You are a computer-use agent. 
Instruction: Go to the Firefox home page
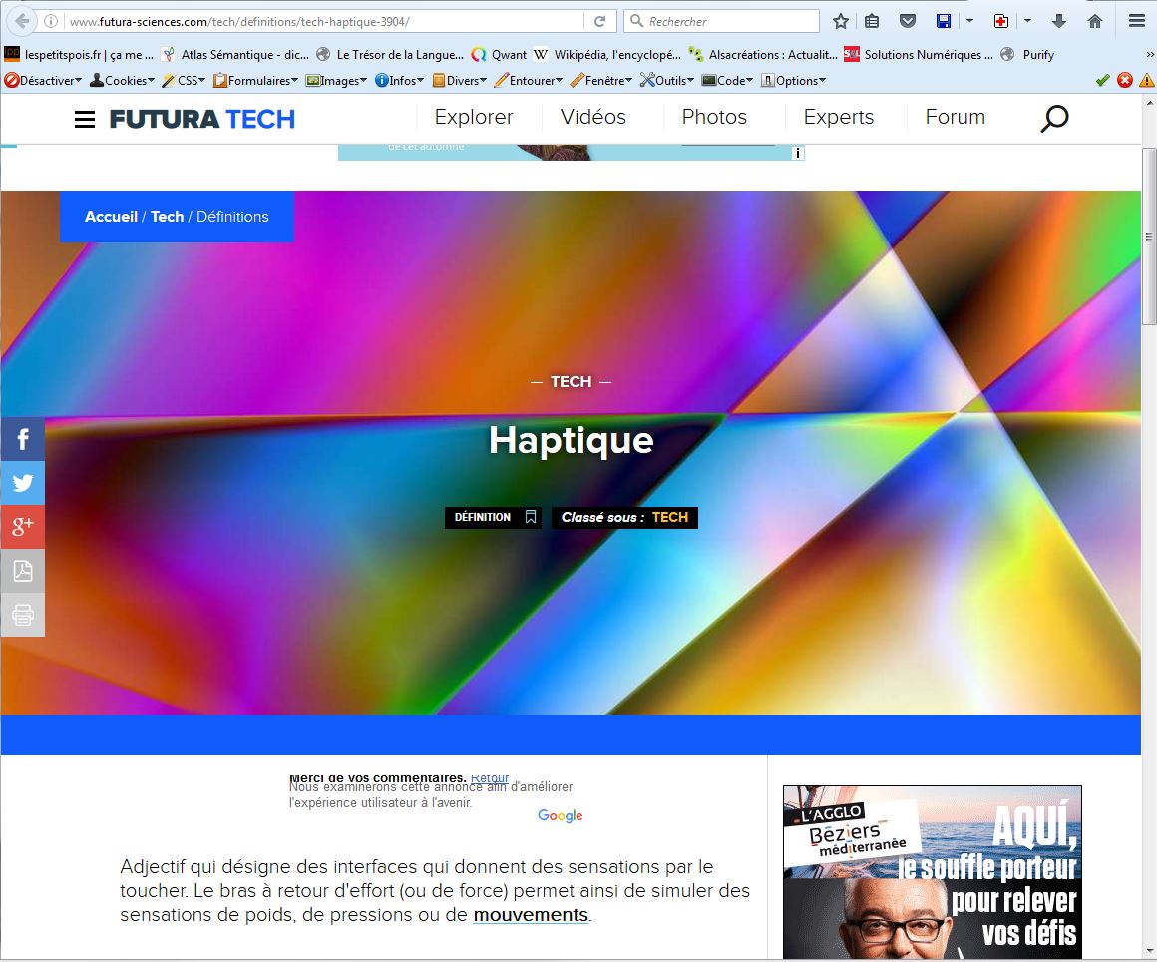tap(1095, 21)
